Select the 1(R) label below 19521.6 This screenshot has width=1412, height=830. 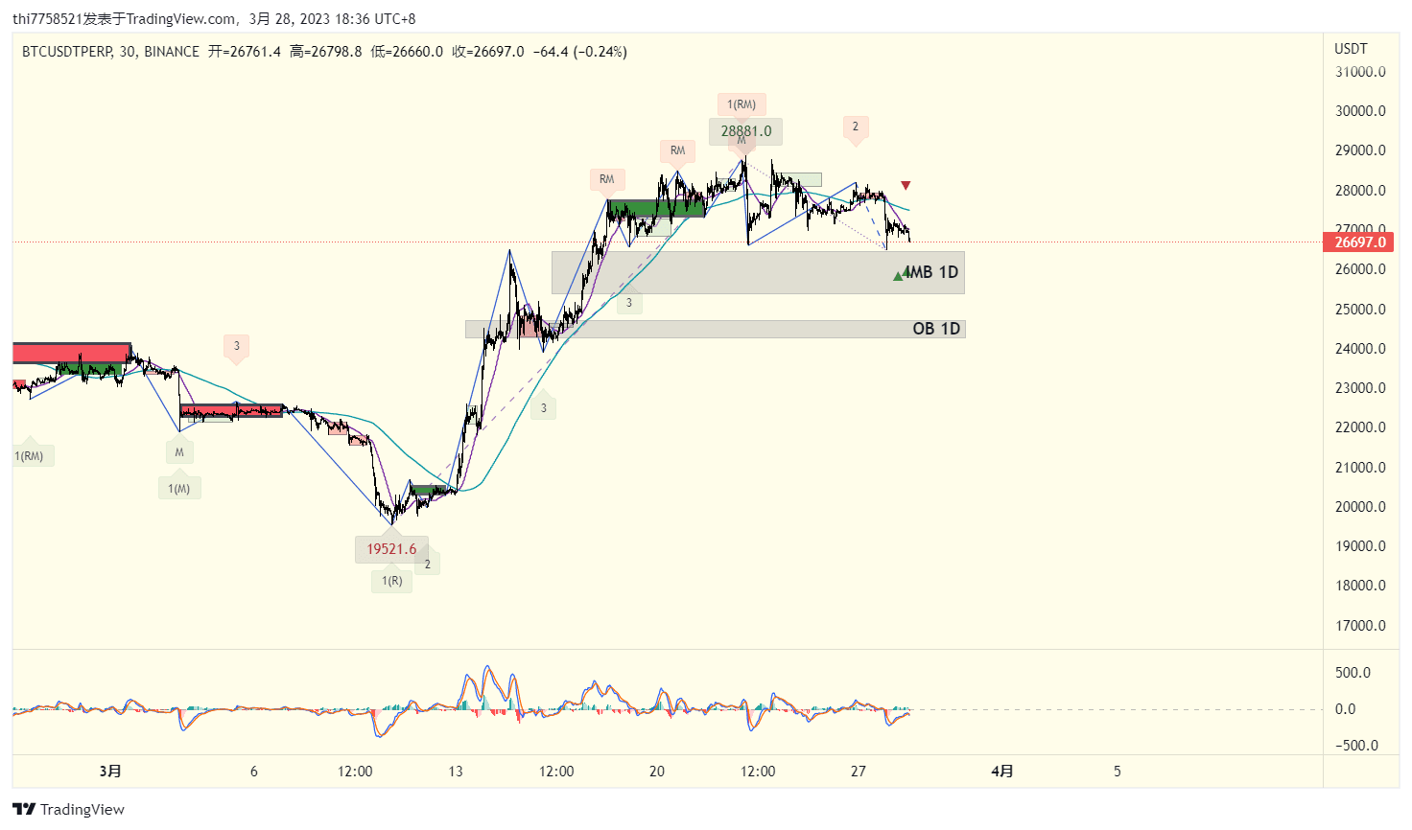391,581
